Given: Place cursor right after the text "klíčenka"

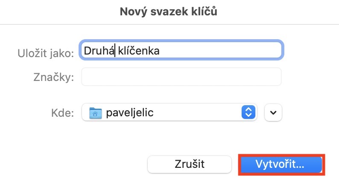Looking at the screenshot, I should (160, 51).
